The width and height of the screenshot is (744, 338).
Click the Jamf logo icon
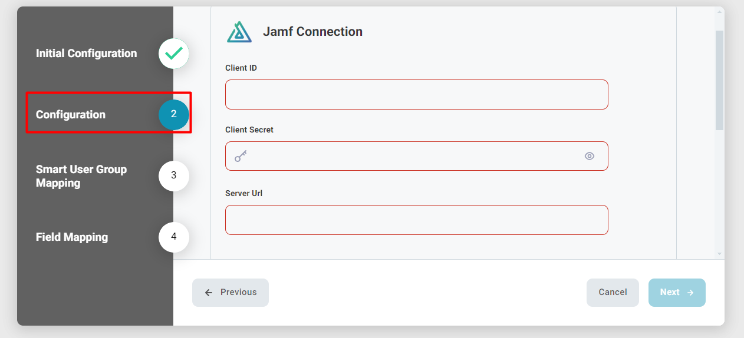pyautogui.click(x=239, y=32)
